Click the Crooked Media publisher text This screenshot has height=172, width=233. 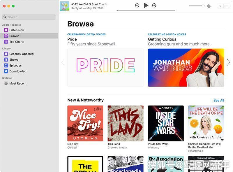(x=117, y=148)
